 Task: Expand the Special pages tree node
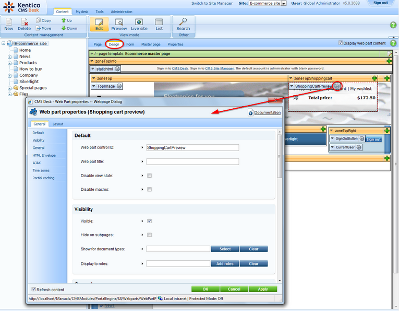(x=10, y=88)
